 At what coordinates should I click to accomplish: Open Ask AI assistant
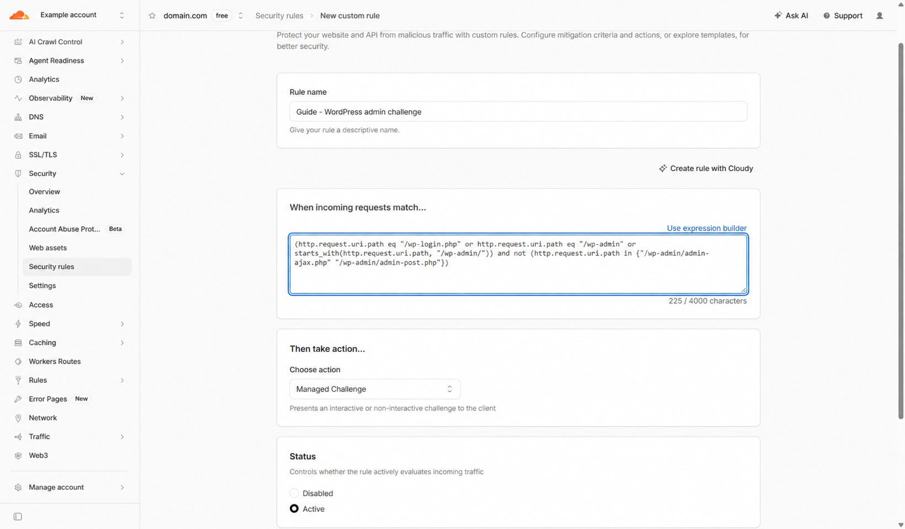(791, 15)
